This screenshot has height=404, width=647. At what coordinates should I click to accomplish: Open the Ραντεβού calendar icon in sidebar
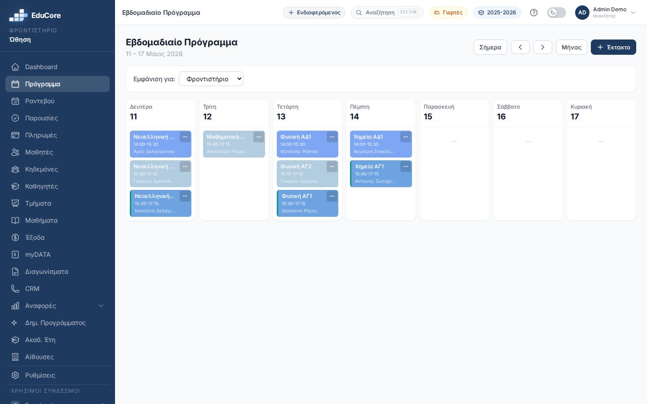[x=15, y=101]
